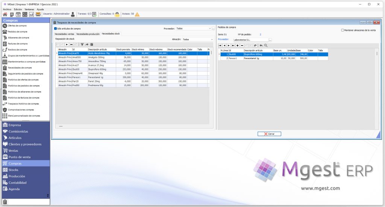The height and width of the screenshot is (207, 385).
Task: Open the Archivo menu
Action: [7, 9]
